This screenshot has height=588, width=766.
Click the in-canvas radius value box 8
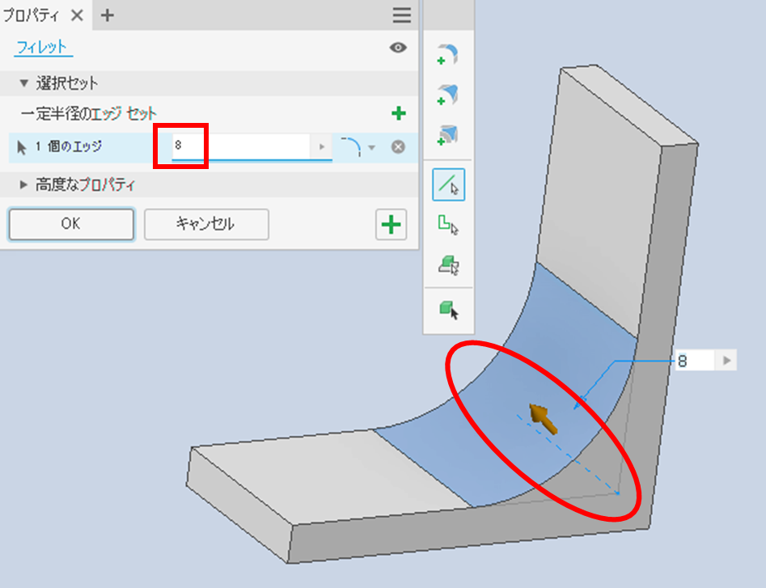click(695, 361)
